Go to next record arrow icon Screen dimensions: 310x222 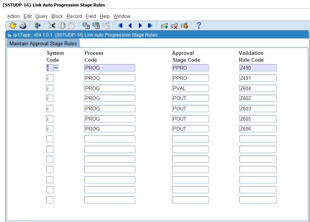(x=140, y=26)
